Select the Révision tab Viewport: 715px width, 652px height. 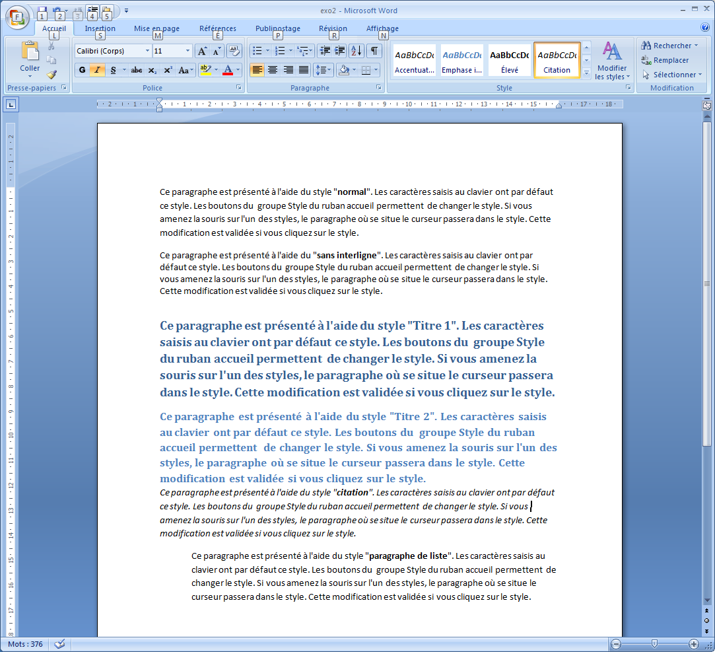[x=333, y=28]
